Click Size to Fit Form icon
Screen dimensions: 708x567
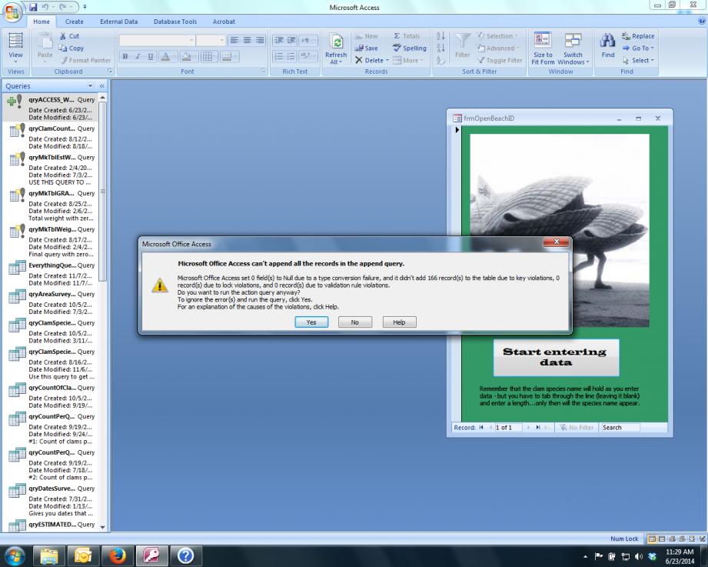542,48
